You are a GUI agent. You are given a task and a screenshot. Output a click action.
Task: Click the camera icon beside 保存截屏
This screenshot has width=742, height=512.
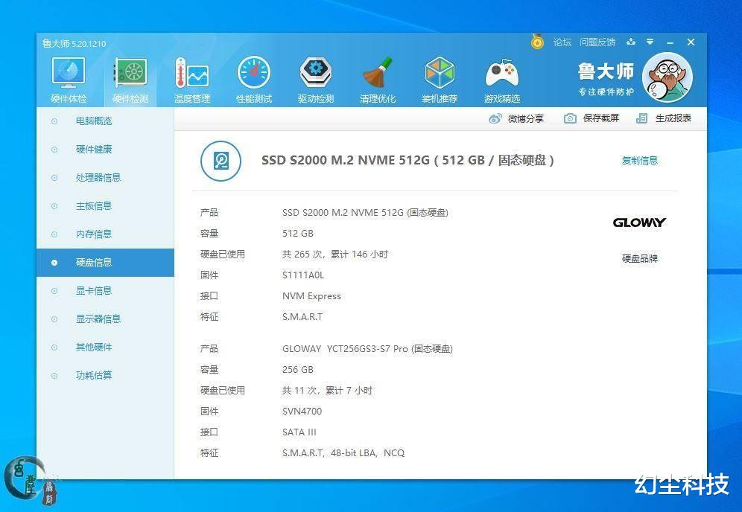point(570,118)
